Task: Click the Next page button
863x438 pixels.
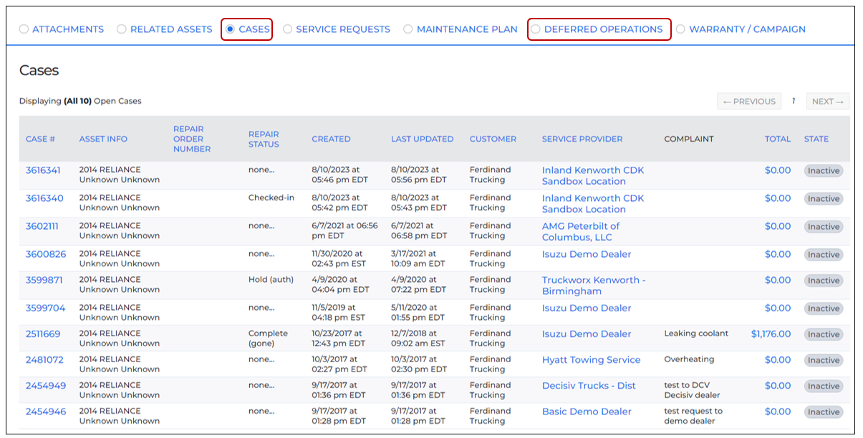Action: click(x=828, y=102)
